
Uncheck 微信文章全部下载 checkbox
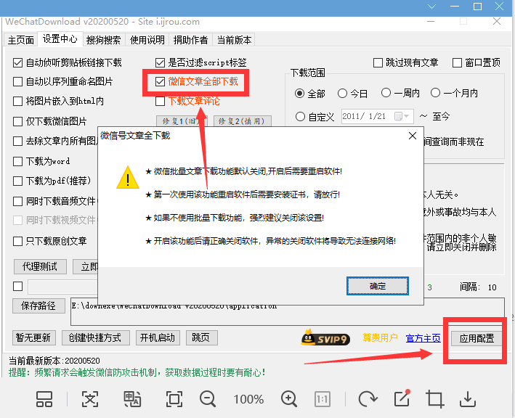tap(160, 81)
